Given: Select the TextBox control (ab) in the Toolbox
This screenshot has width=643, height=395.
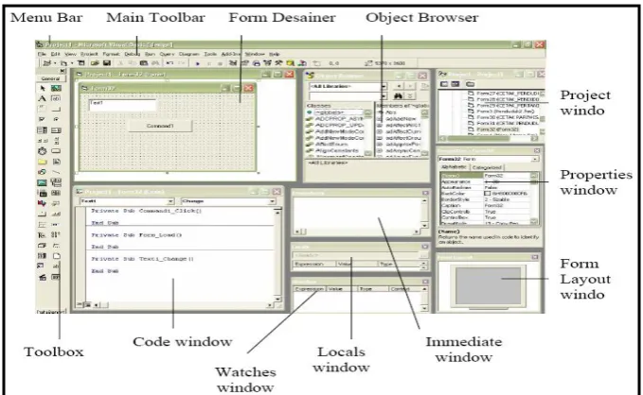Looking at the screenshot, I should [56, 98].
